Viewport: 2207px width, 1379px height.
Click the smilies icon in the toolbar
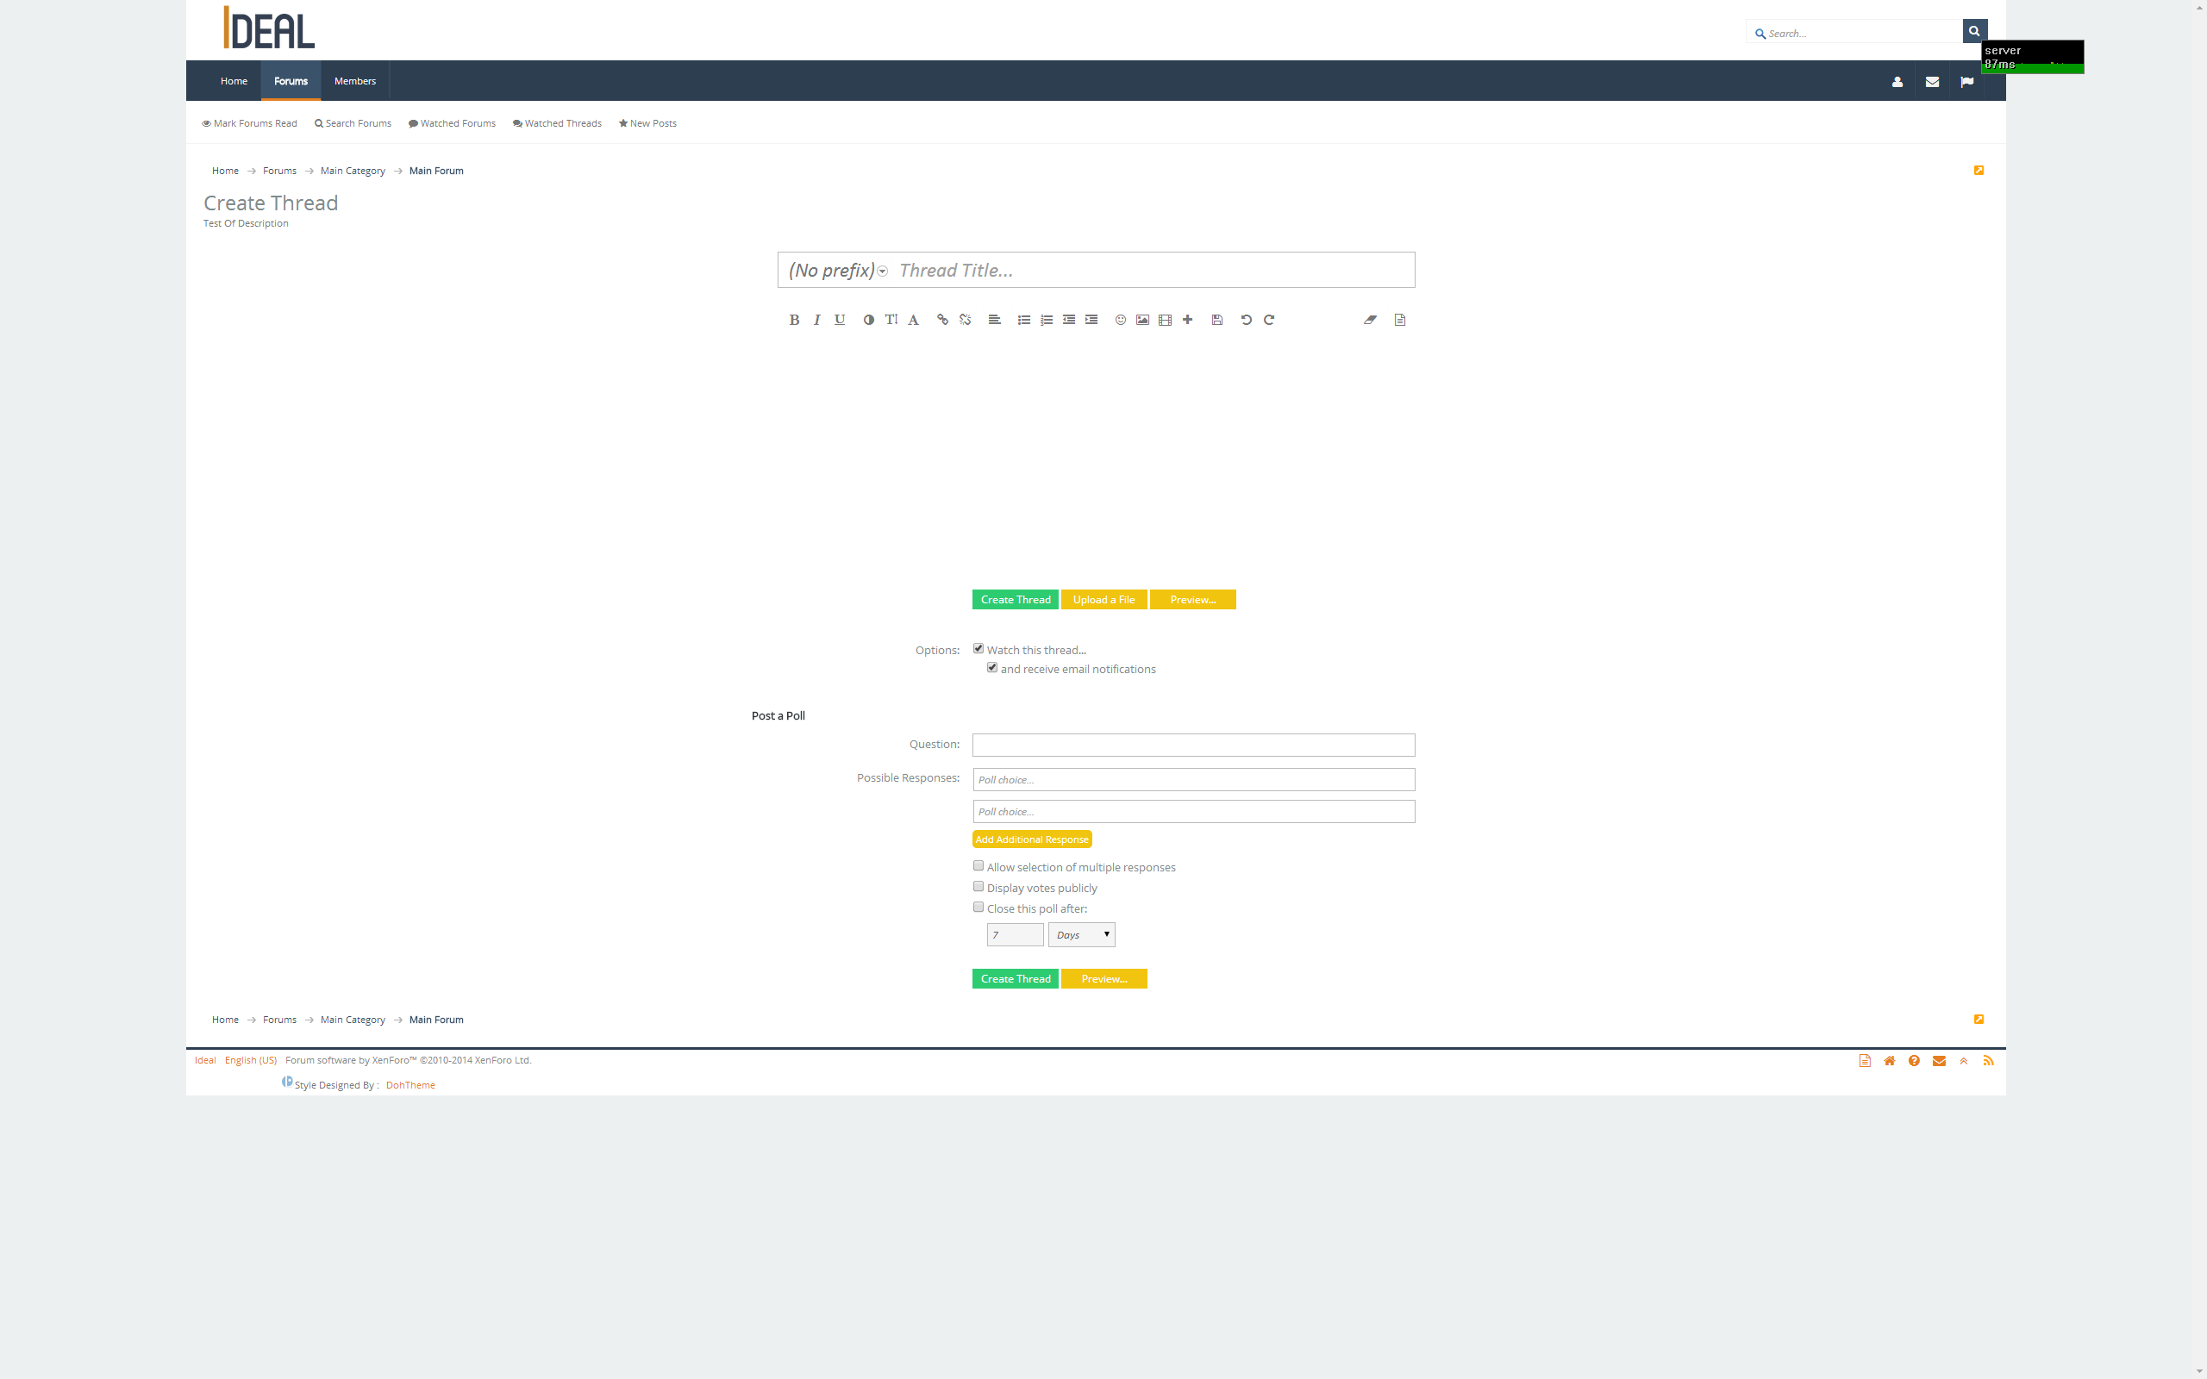[x=1120, y=320]
